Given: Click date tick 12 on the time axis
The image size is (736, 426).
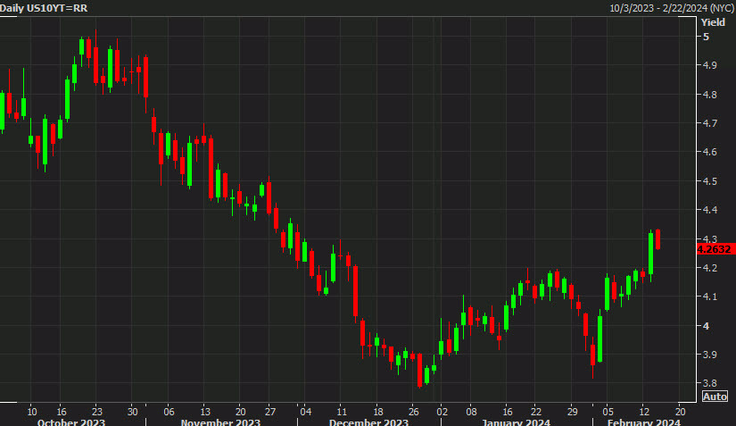Looking at the screenshot, I should 644,412.
